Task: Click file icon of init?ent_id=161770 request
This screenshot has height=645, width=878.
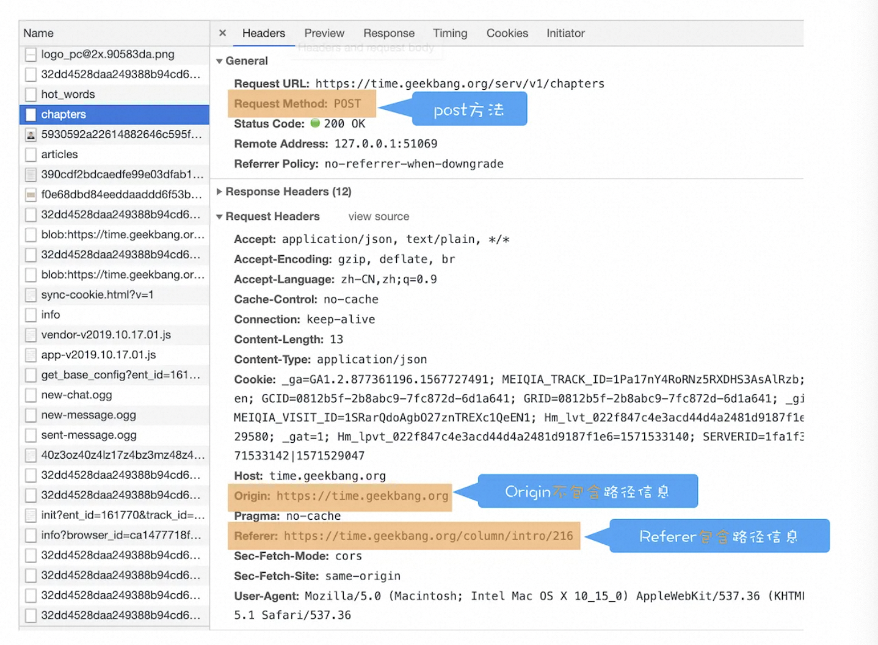Action: pyautogui.click(x=31, y=516)
